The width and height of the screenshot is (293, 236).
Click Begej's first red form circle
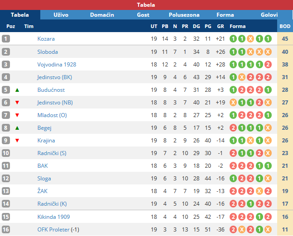tap(233, 128)
